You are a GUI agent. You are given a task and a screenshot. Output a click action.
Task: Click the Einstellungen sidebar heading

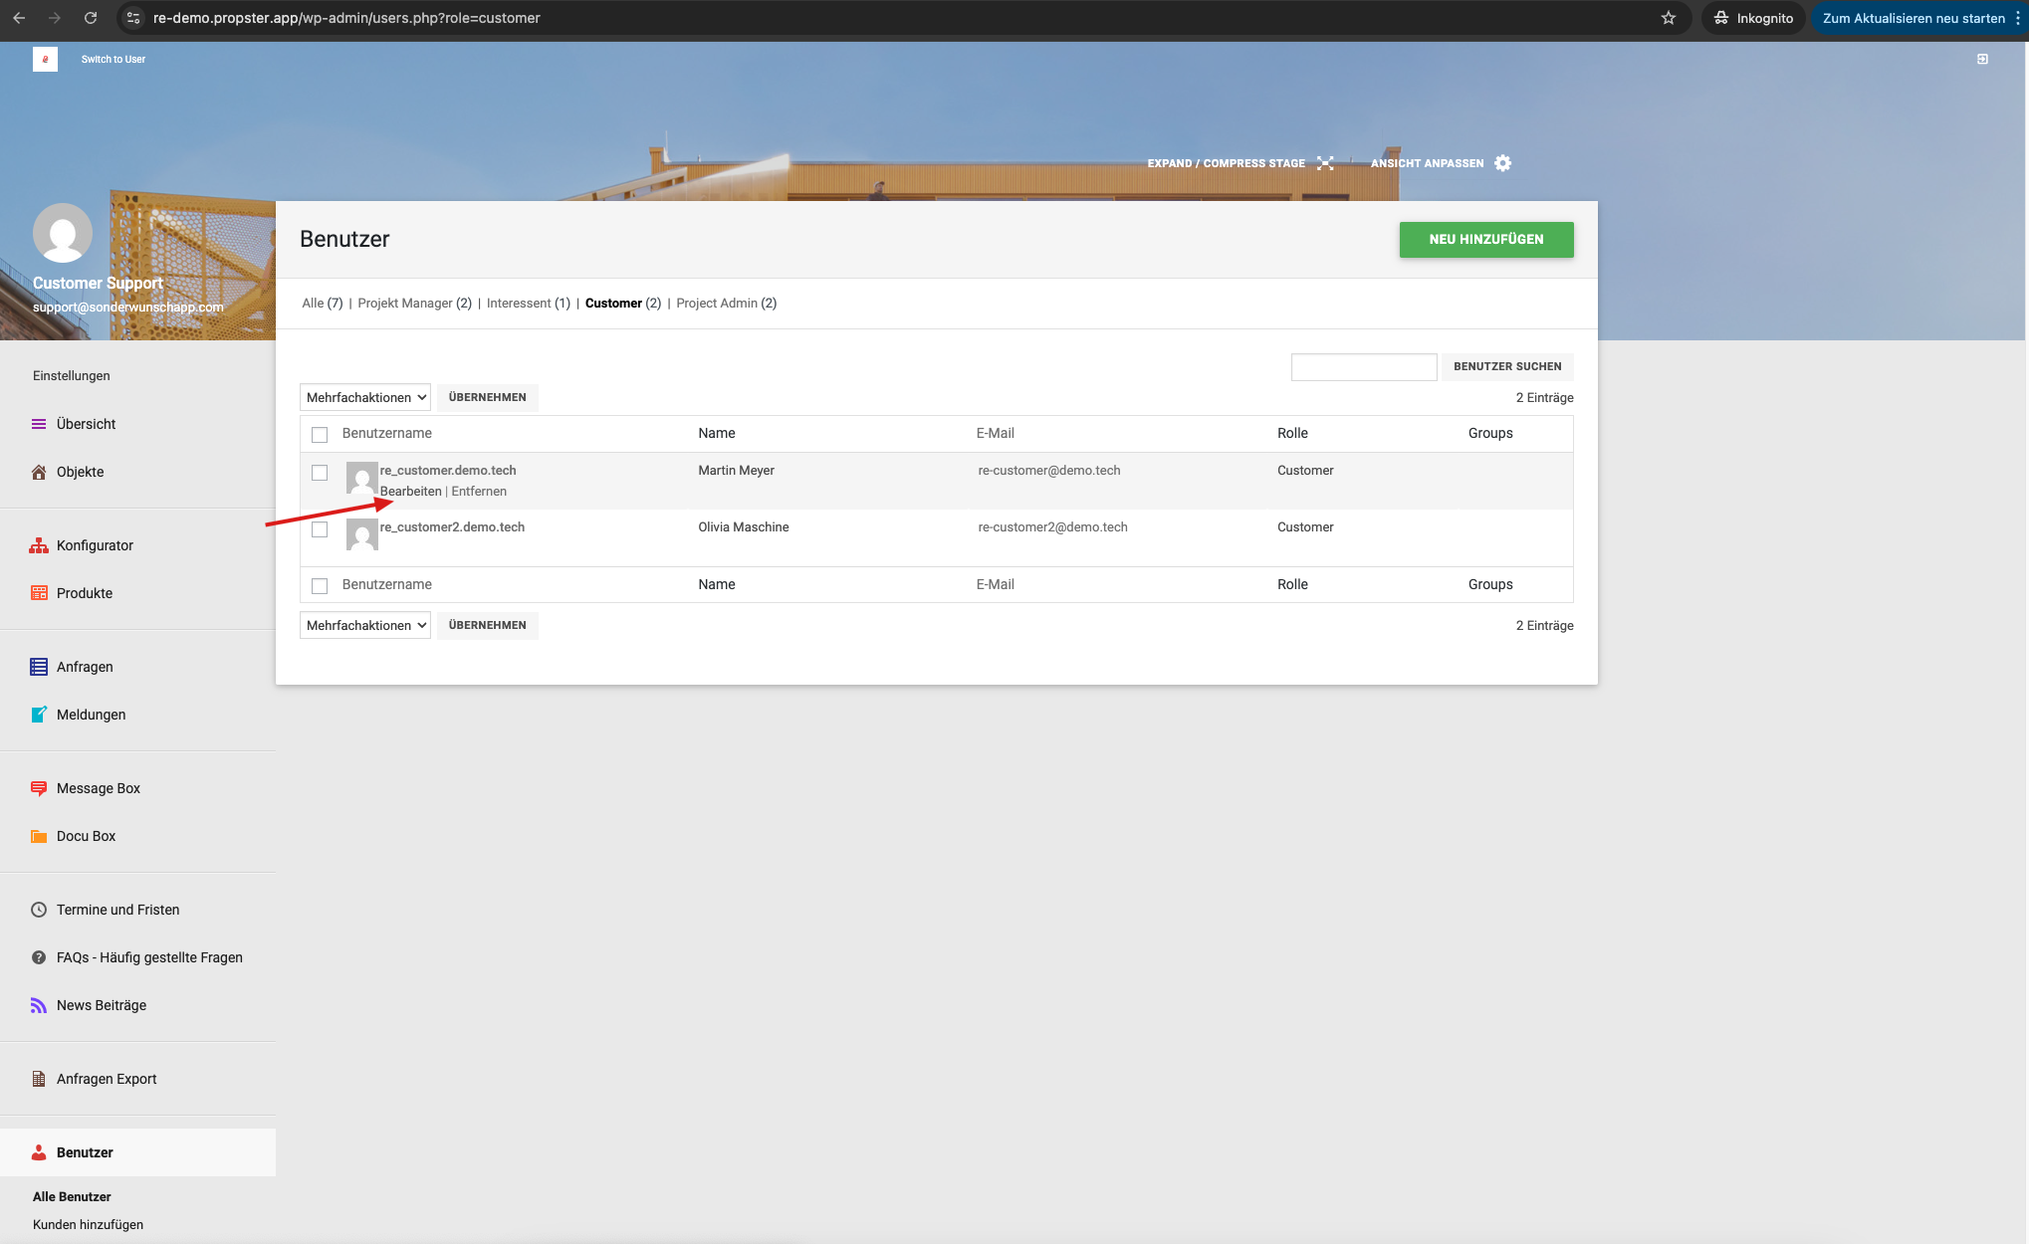tap(72, 376)
